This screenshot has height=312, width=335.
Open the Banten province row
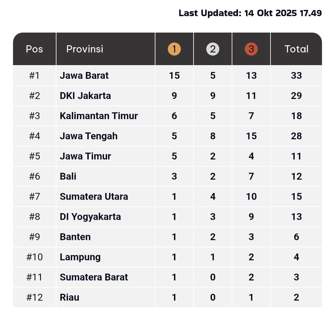point(75,237)
